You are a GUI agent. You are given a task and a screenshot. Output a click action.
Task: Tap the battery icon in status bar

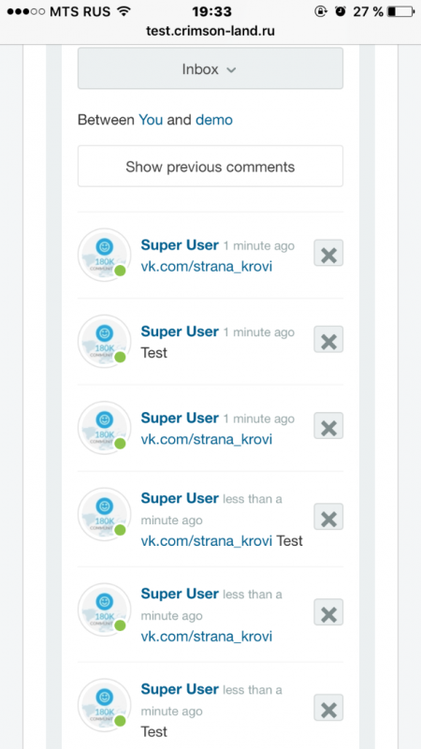tap(400, 11)
